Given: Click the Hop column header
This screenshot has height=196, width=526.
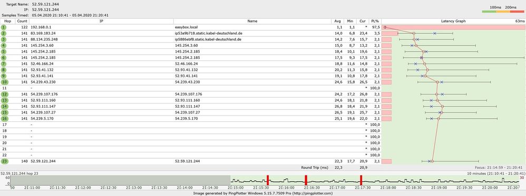Looking at the screenshot, I should point(8,21).
